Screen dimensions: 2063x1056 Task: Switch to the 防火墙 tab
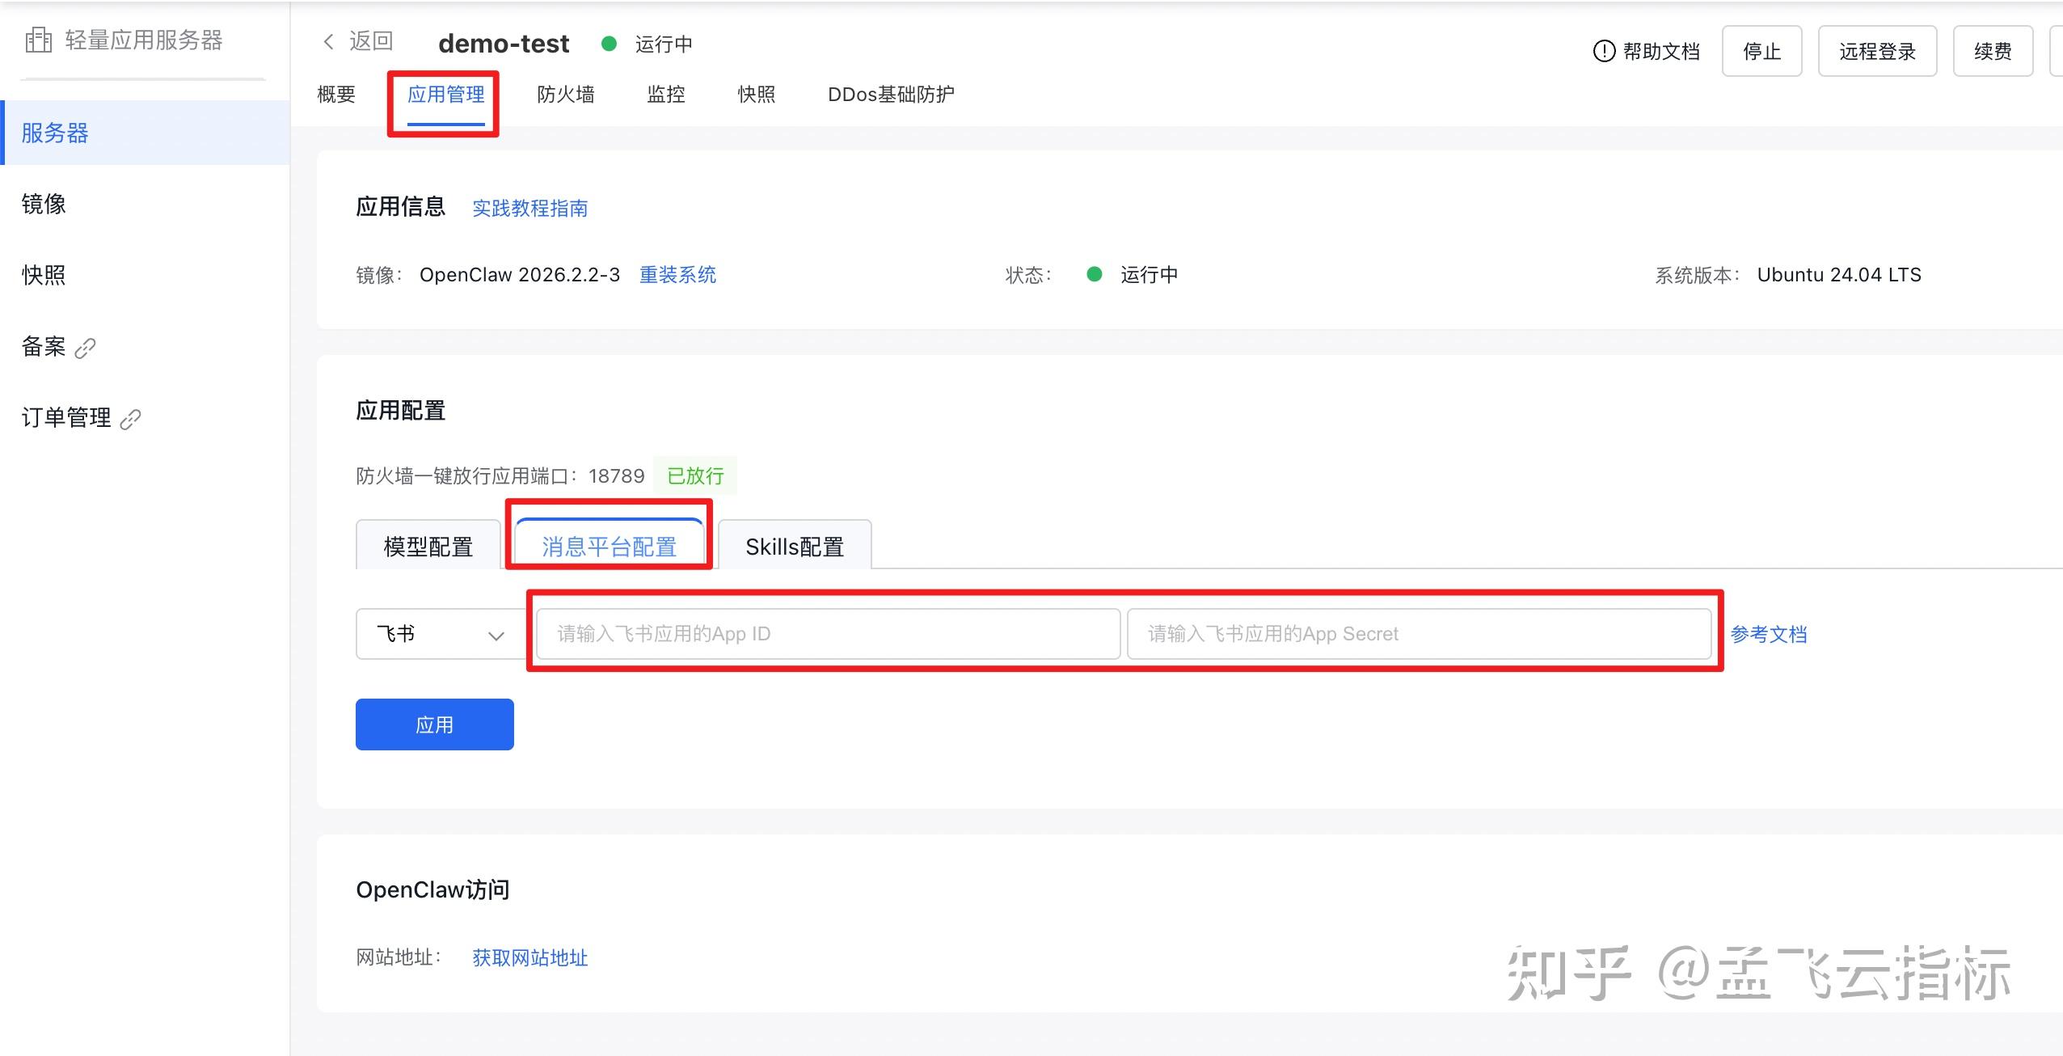(x=566, y=95)
